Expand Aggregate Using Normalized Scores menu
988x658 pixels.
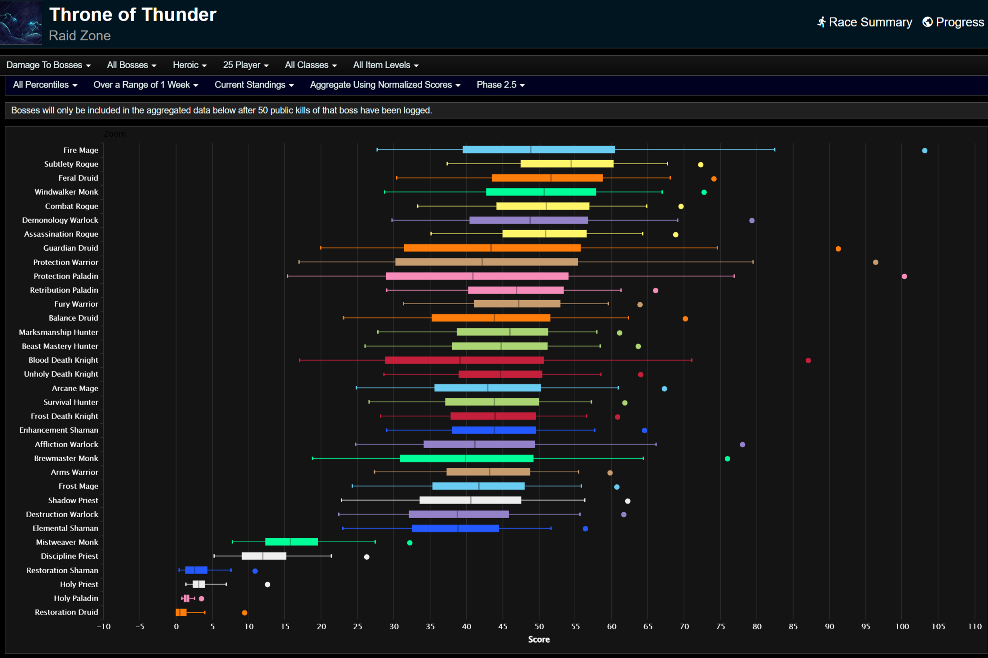pyautogui.click(x=385, y=85)
